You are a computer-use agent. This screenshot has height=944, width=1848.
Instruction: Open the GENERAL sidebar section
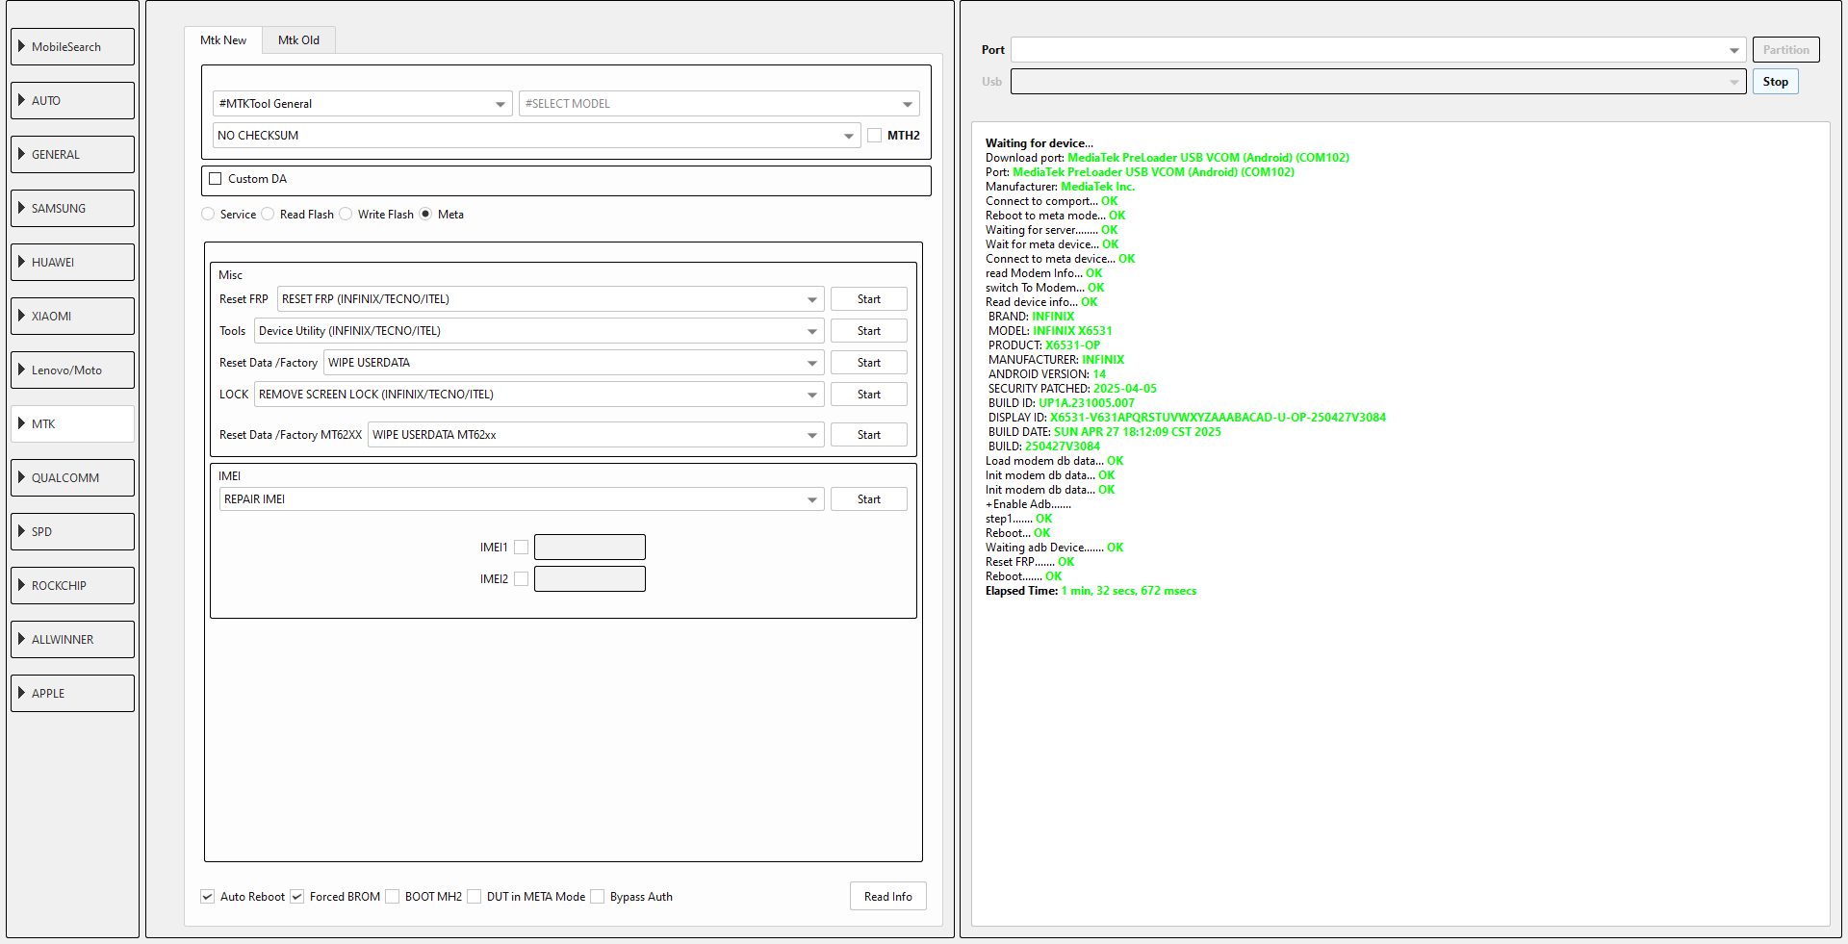click(72, 154)
